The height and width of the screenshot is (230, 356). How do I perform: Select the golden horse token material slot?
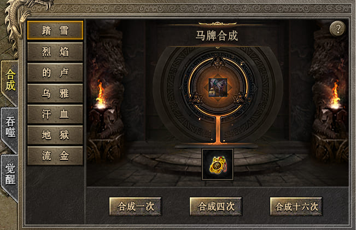coord(218,164)
